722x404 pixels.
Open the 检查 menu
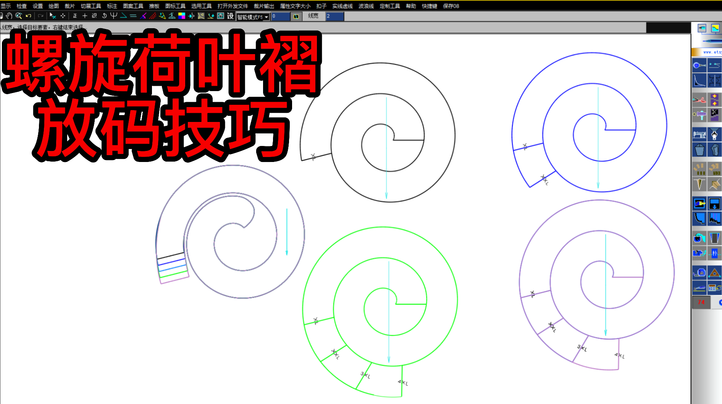[21, 6]
